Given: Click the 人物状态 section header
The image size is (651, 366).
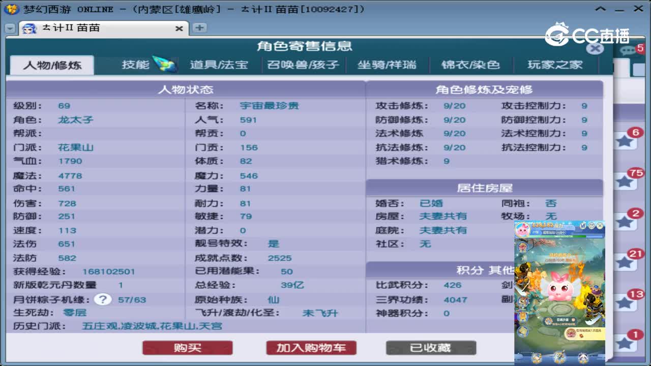Looking at the screenshot, I should [x=186, y=89].
